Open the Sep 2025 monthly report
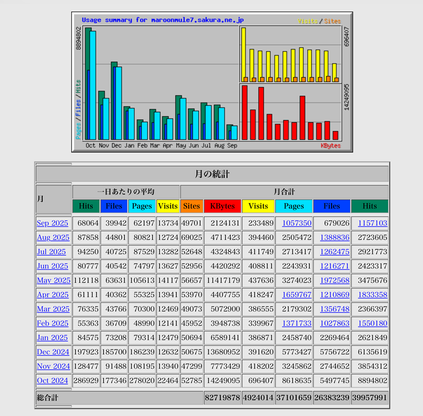423x416 pixels. click(x=52, y=223)
